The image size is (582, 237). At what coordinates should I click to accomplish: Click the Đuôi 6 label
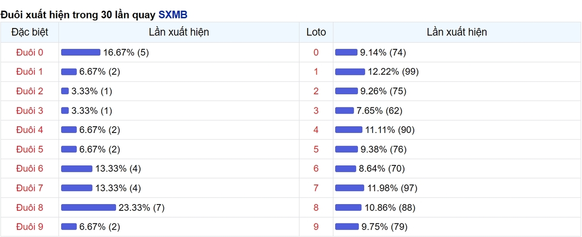[30, 168]
